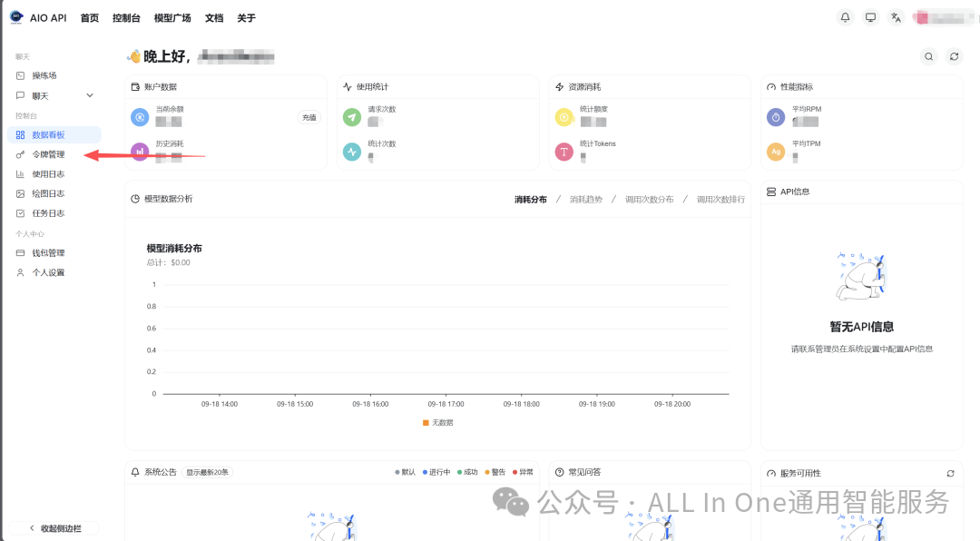This screenshot has height=541, width=980.
Task: Open 操练场 in the sidebar
Action: [x=54, y=75]
